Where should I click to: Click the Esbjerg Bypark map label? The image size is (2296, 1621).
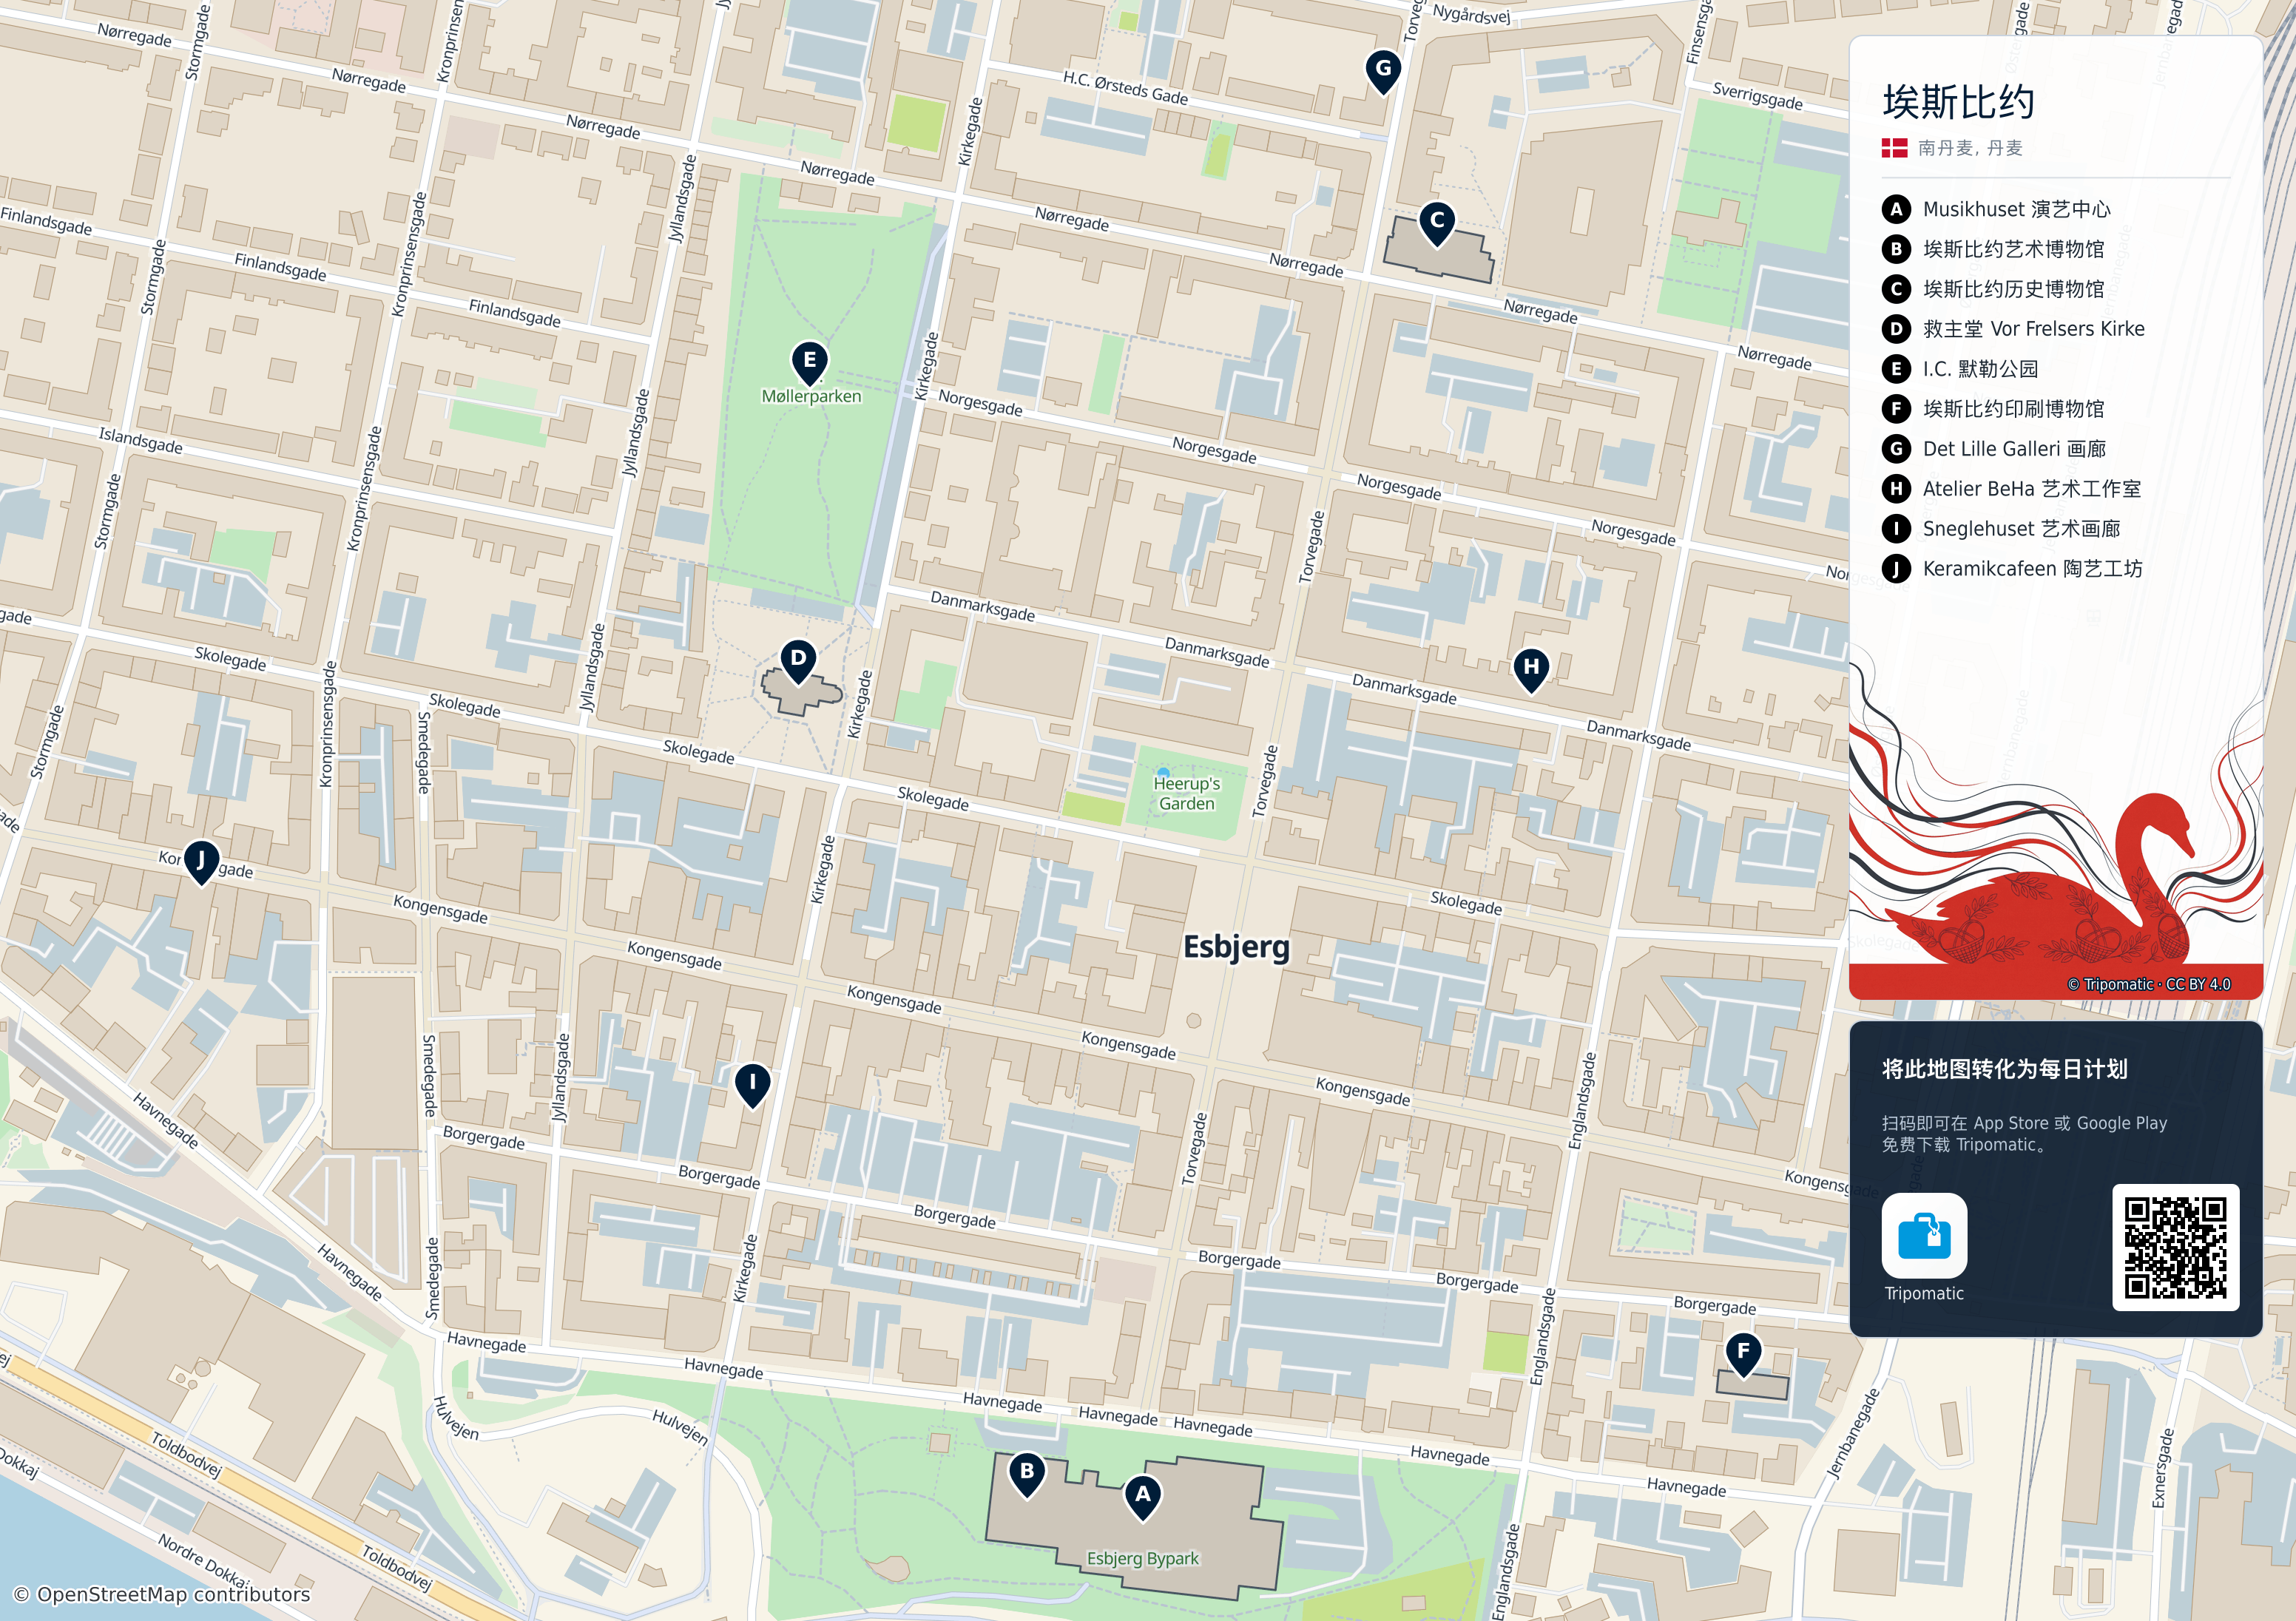pyautogui.click(x=1142, y=1558)
